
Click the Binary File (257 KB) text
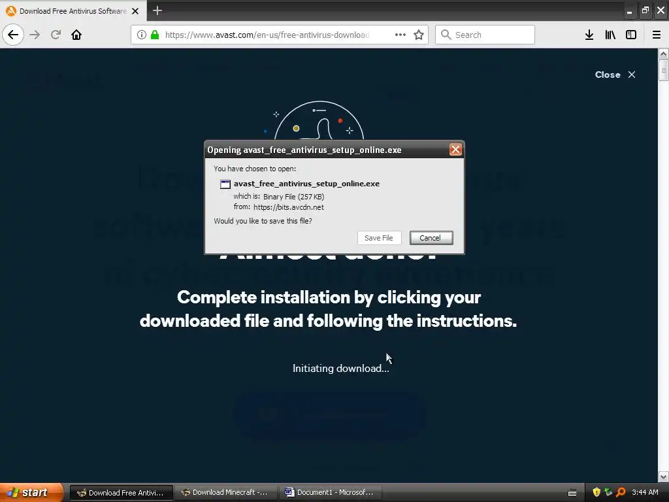[x=293, y=196]
